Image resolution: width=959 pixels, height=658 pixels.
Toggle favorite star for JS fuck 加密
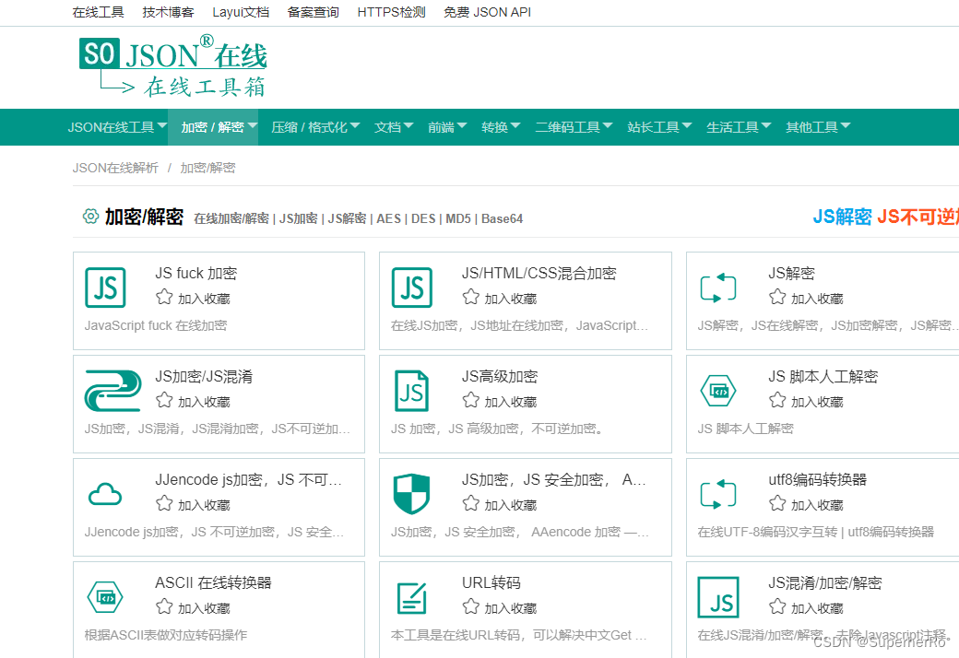[x=164, y=297]
